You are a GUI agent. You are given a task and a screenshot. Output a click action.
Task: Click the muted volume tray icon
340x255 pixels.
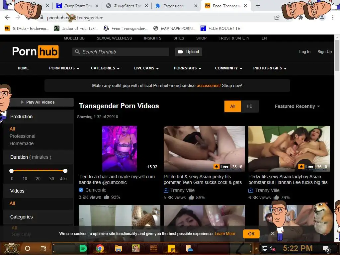[x=272, y=248]
